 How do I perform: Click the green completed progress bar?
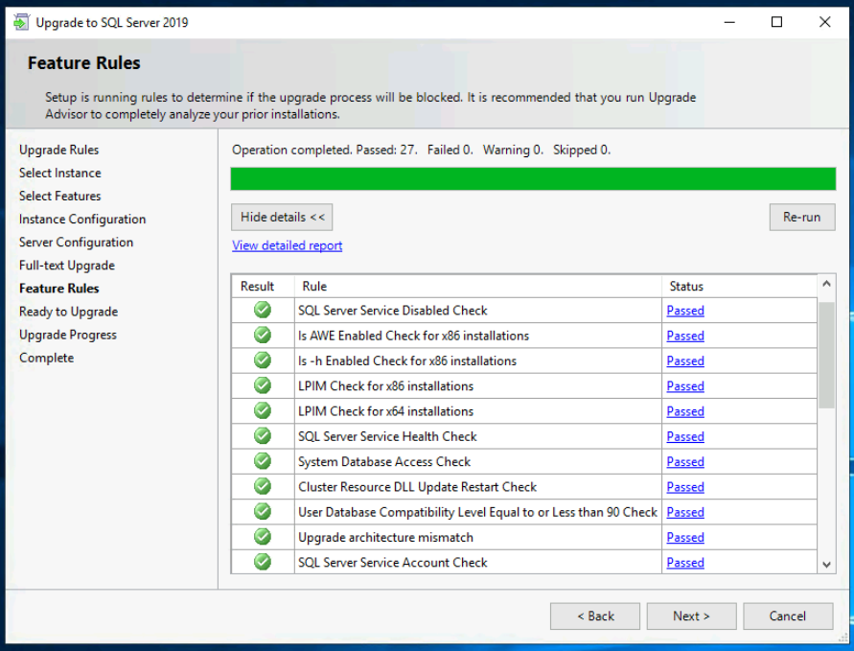(533, 178)
